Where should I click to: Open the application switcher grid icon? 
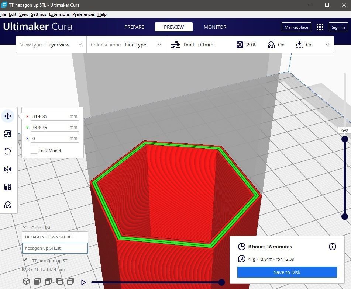[x=320, y=27]
